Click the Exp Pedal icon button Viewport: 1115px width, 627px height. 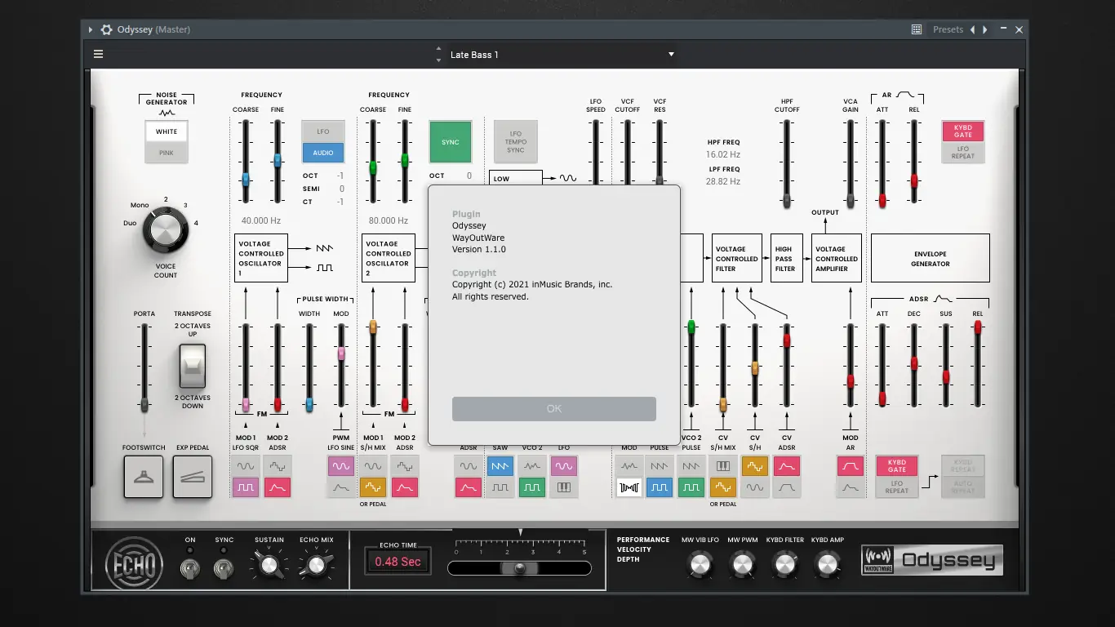tap(193, 477)
